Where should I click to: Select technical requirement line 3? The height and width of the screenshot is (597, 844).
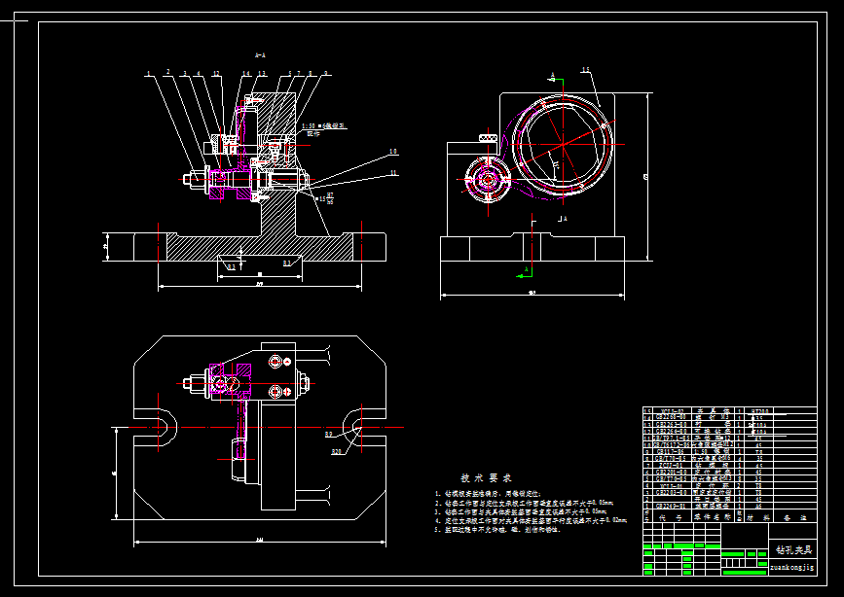(521, 512)
